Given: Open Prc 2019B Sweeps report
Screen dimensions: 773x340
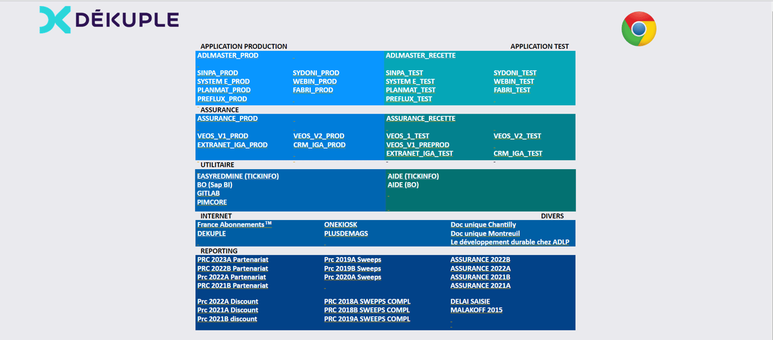Looking at the screenshot, I should tap(353, 269).
